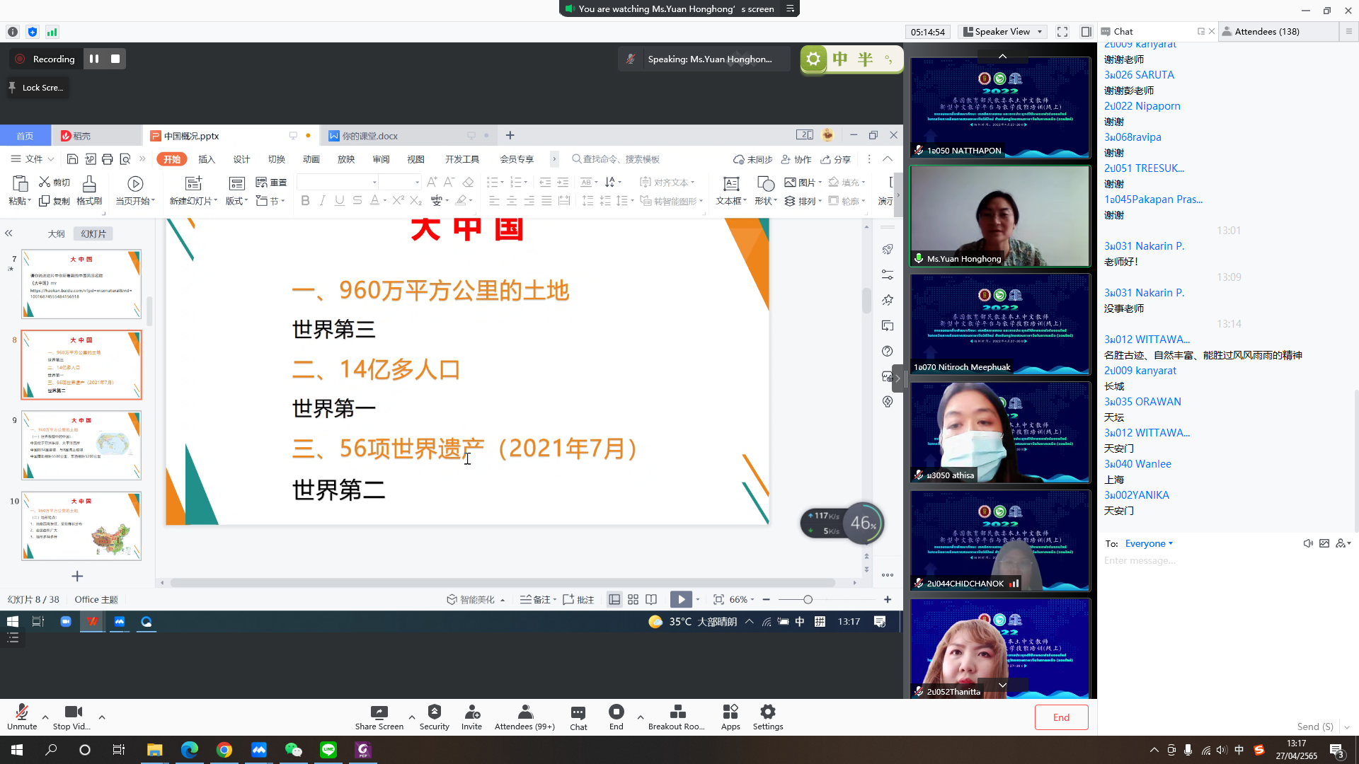The width and height of the screenshot is (1359, 764).
Task: Open the Speaker View dropdown
Action: click(x=1003, y=32)
